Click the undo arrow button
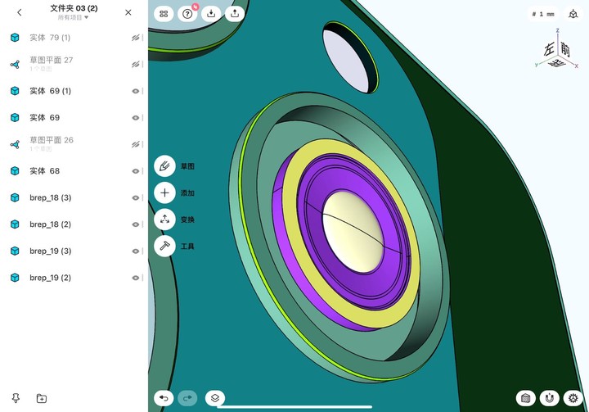This screenshot has height=412, width=589. click(x=164, y=398)
